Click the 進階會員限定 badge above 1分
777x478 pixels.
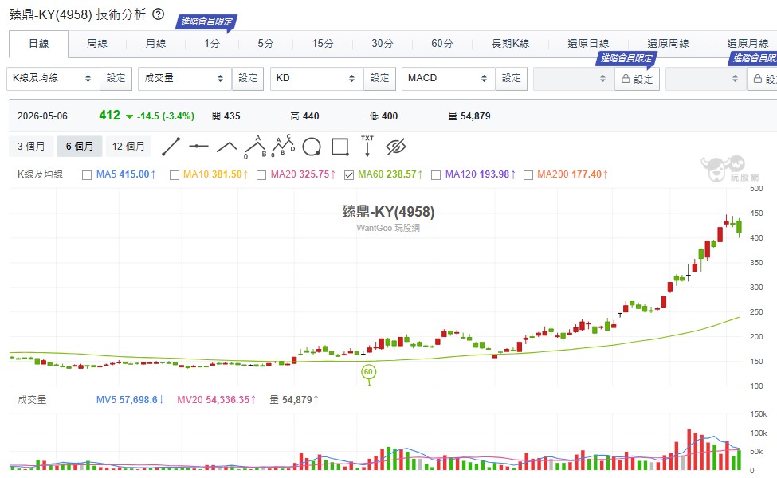tap(206, 22)
